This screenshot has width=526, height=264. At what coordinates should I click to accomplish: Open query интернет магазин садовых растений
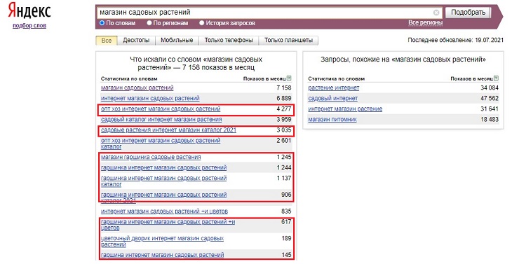[x=150, y=99]
